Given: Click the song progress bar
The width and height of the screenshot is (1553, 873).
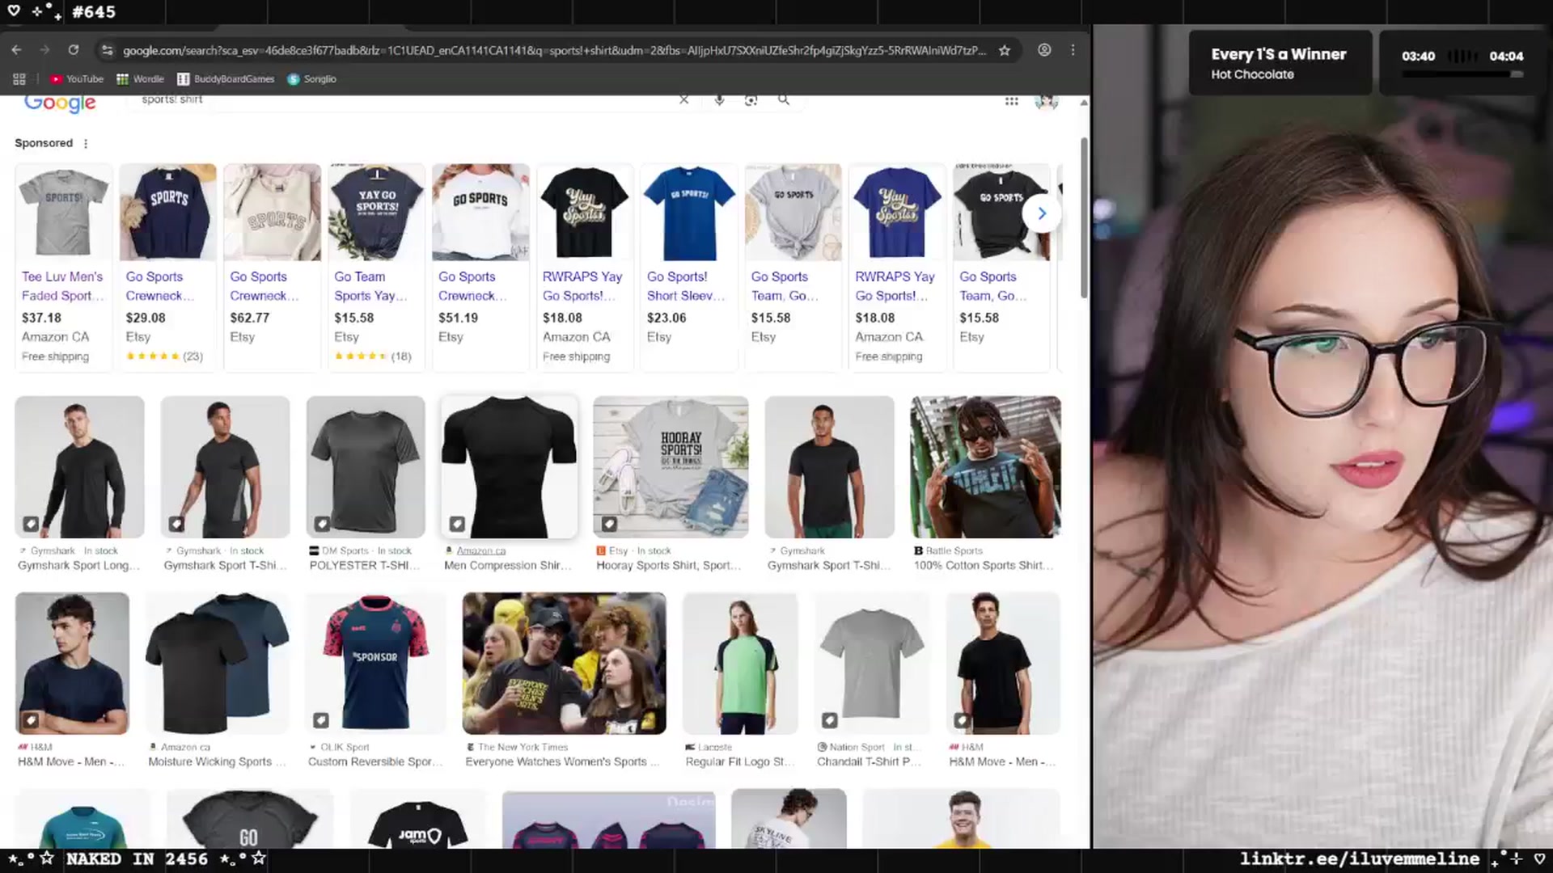Looking at the screenshot, I should click(1462, 74).
